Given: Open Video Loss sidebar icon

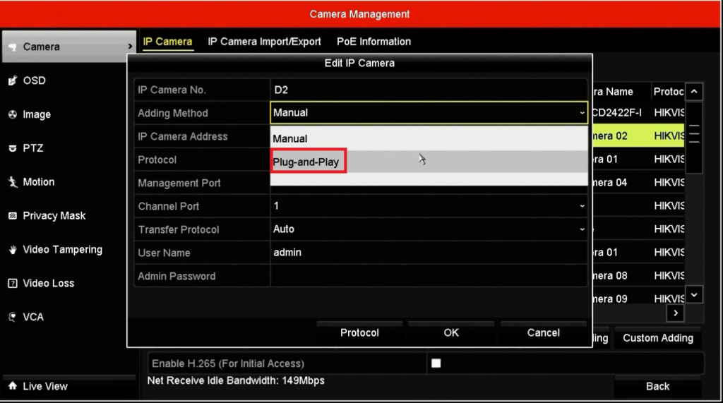Looking at the screenshot, I should (13, 284).
